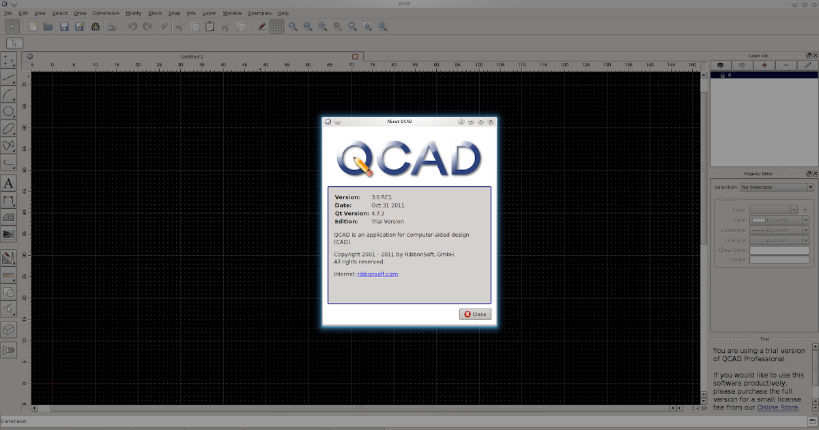Open the Block tools 3D box icon
Viewport: 819px width, 430px height.
point(9,330)
